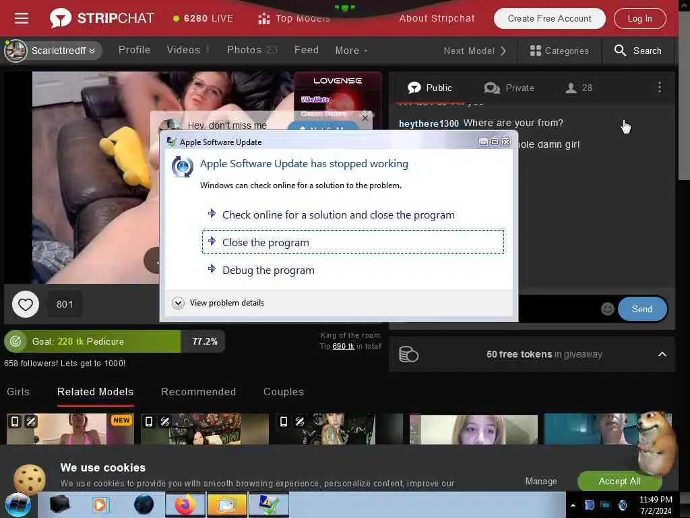This screenshot has width=690, height=518.
Task: Open the Top Models page
Action: pyautogui.click(x=294, y=18)
